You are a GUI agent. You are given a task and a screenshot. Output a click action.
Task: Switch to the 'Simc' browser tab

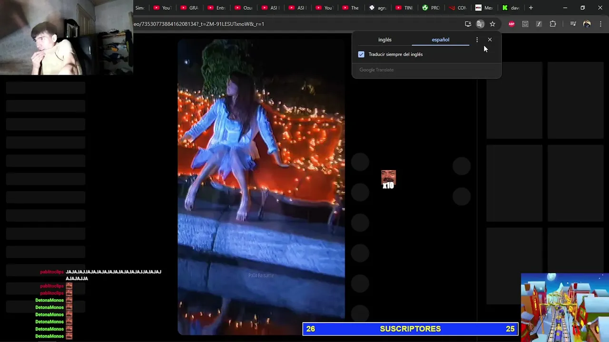point(140,8)
